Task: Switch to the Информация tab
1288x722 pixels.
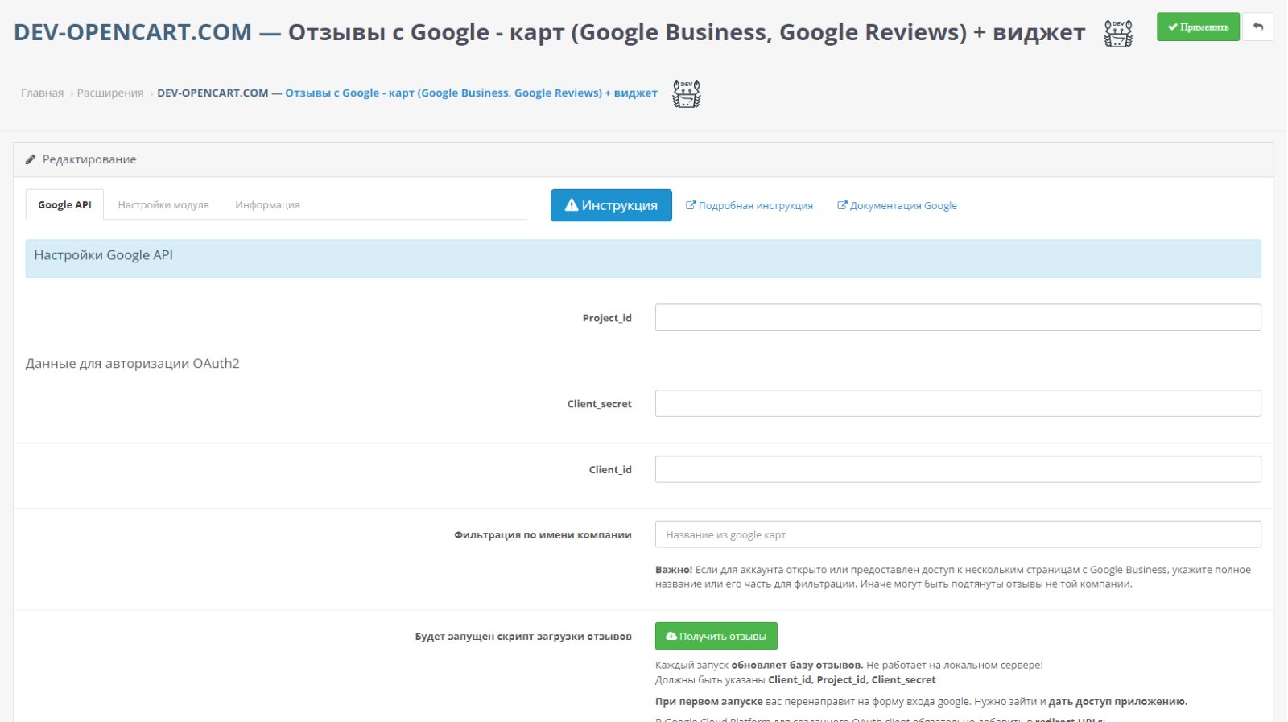Action: click(x=267, y=205)
